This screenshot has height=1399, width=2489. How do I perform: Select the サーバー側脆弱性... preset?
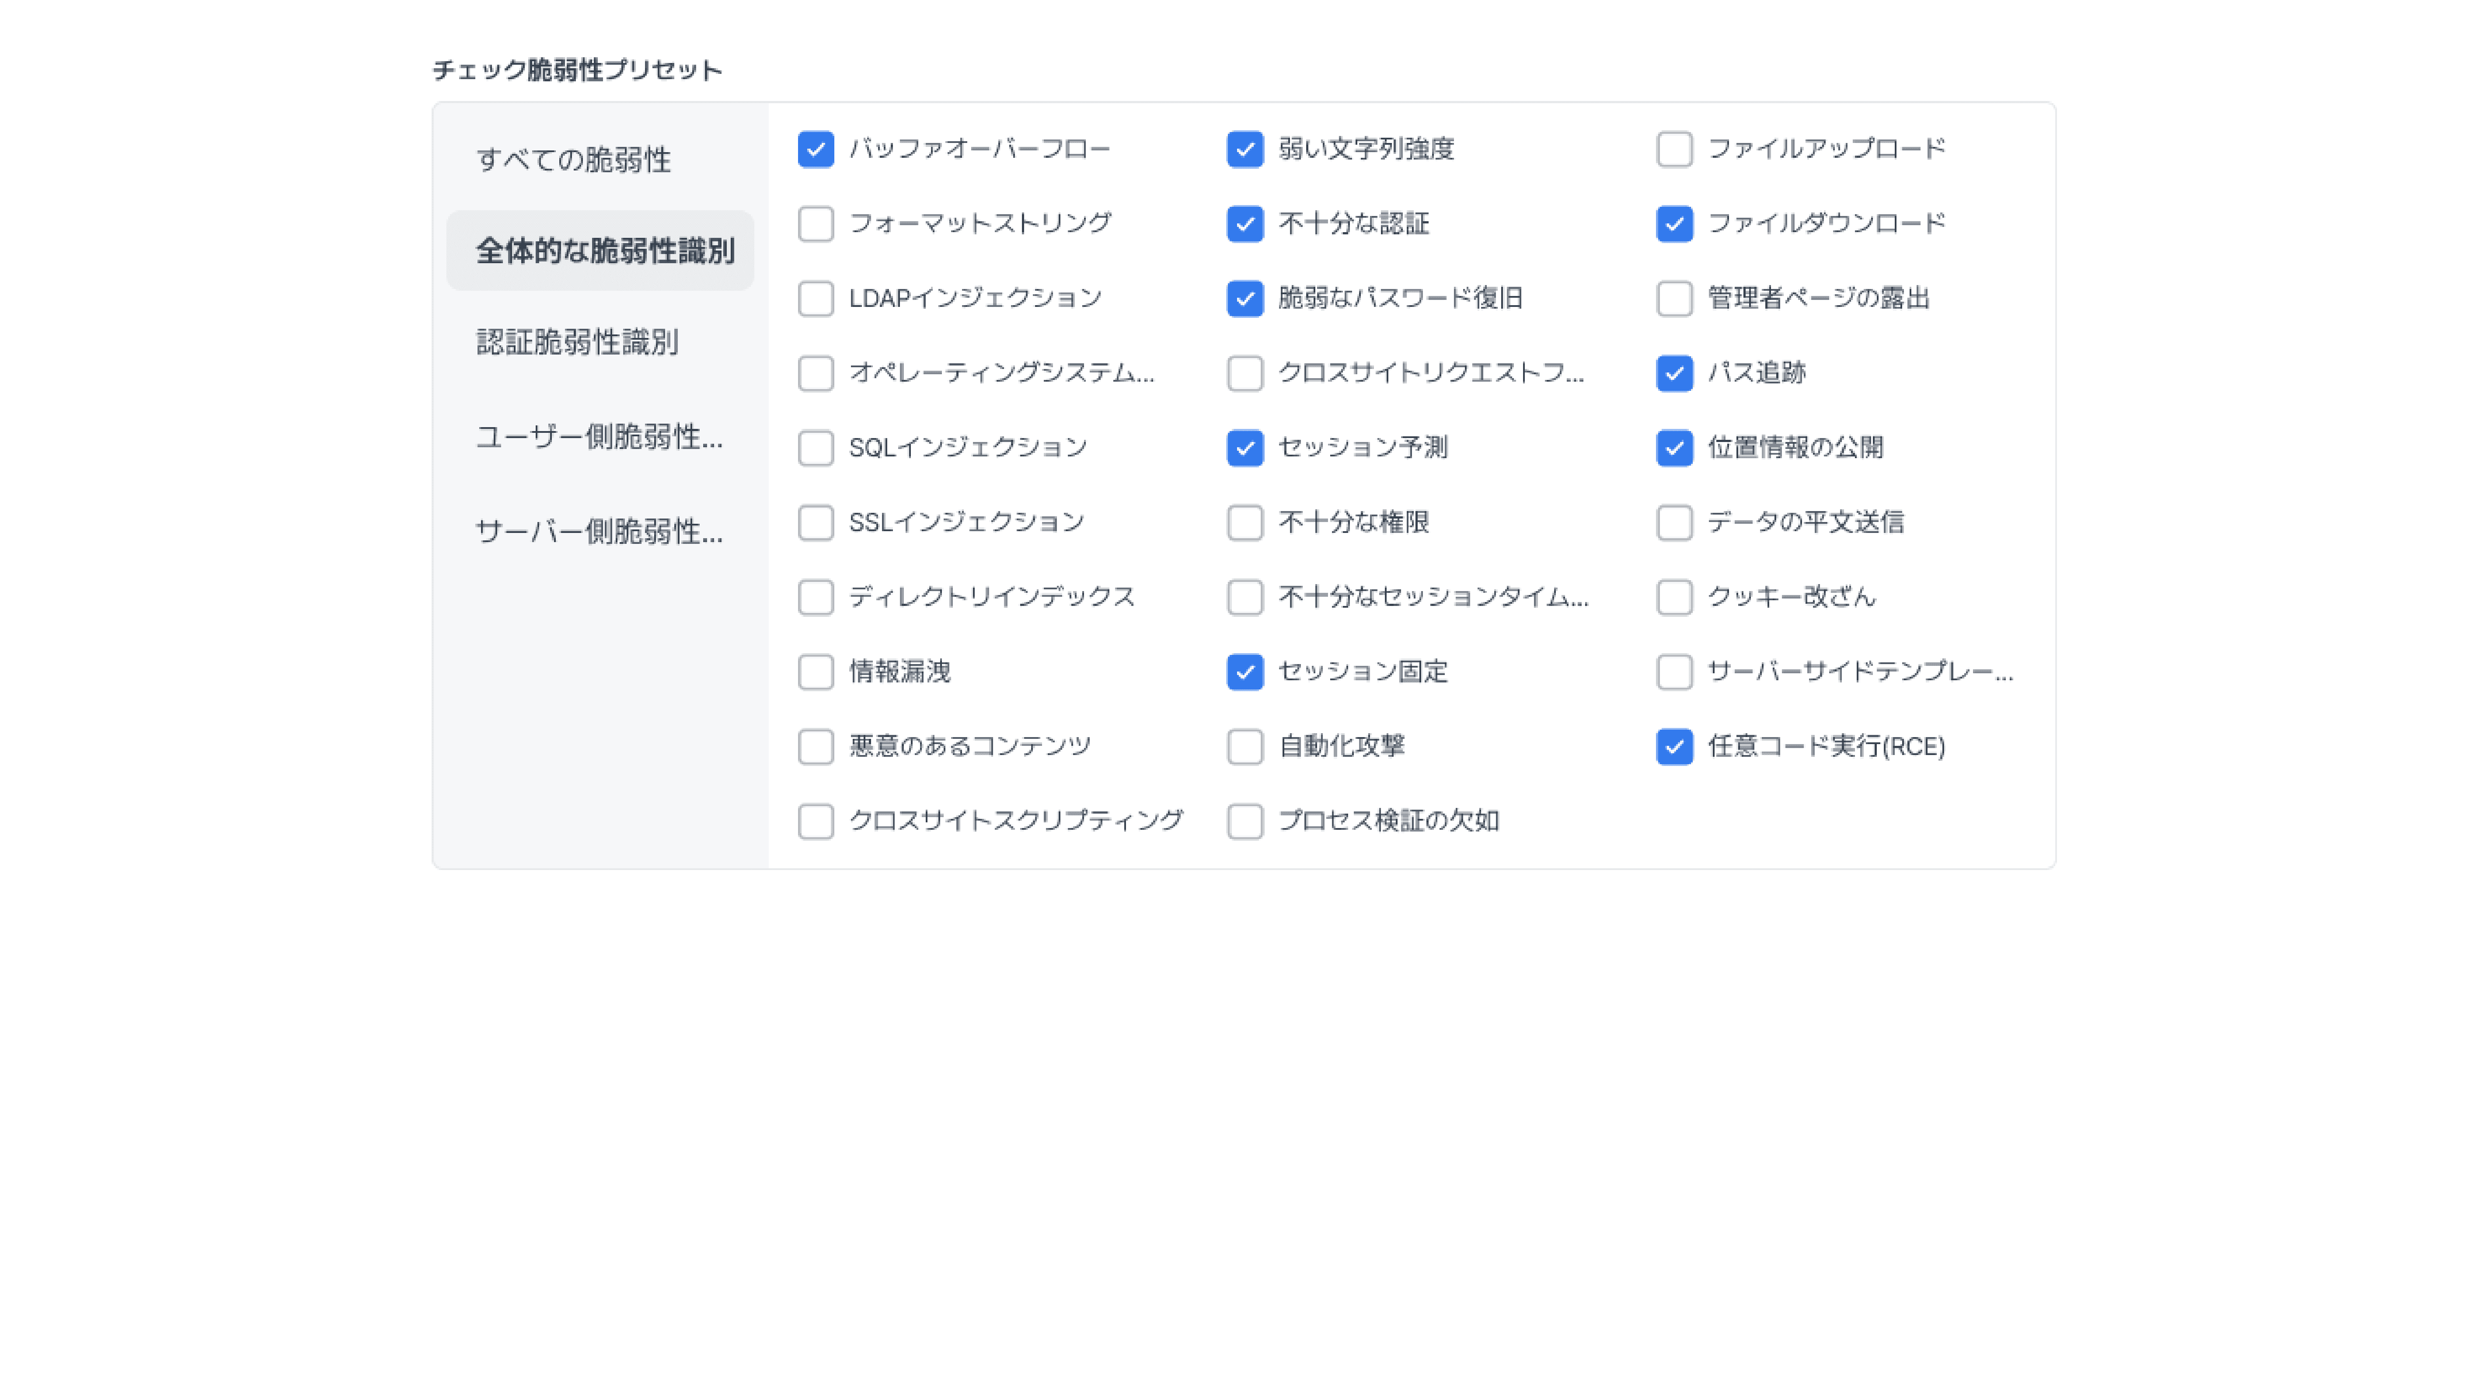[x=600, y=531]
